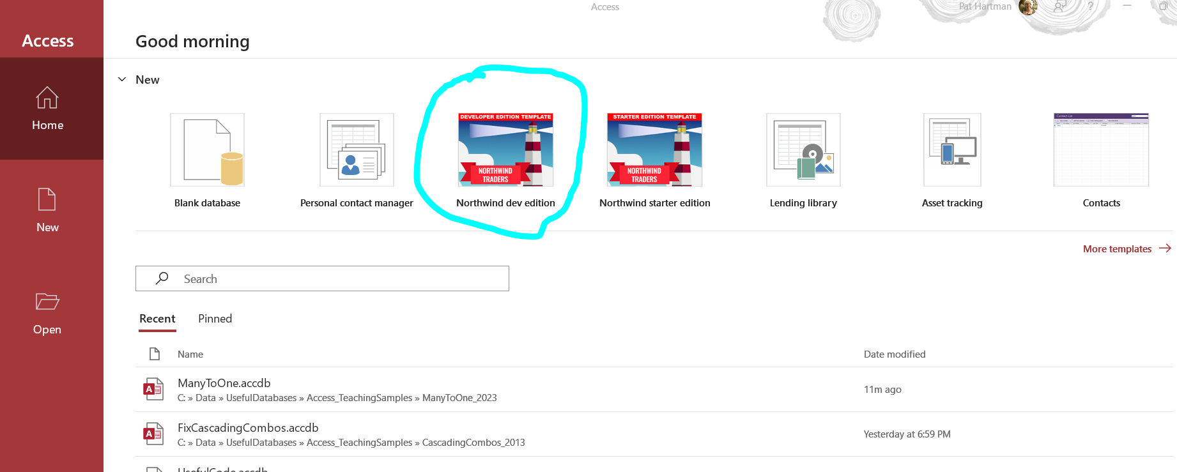Open the New page in sidebar
1177x472 pixels.
[48, 211]
